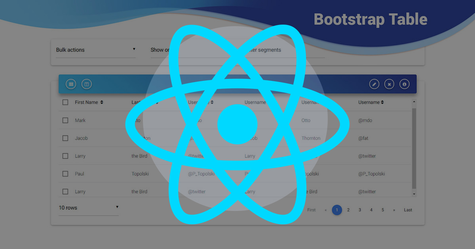Sort the table by First Name
Screen dimensions: 475x249
(101, 102)
